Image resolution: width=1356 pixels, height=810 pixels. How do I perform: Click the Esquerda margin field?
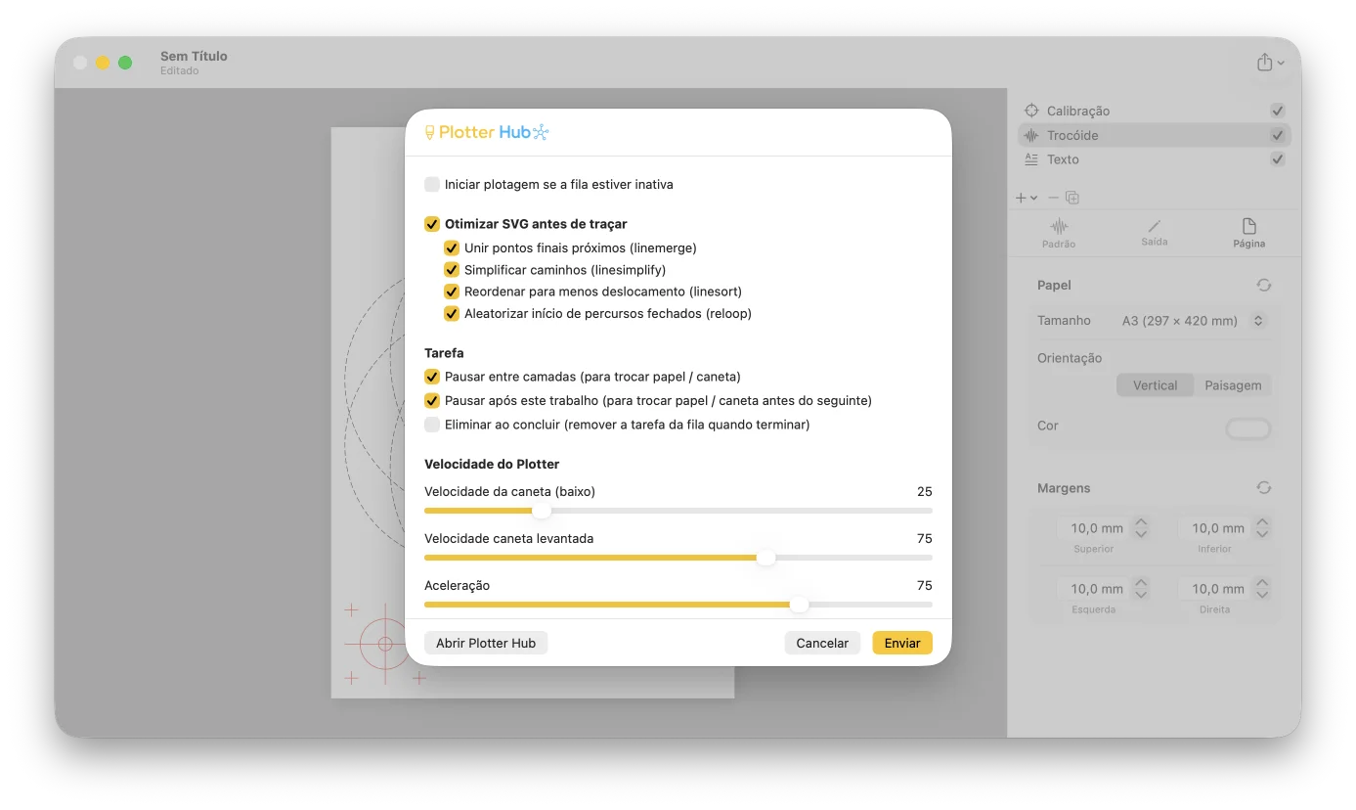[x=1093, y=589]
